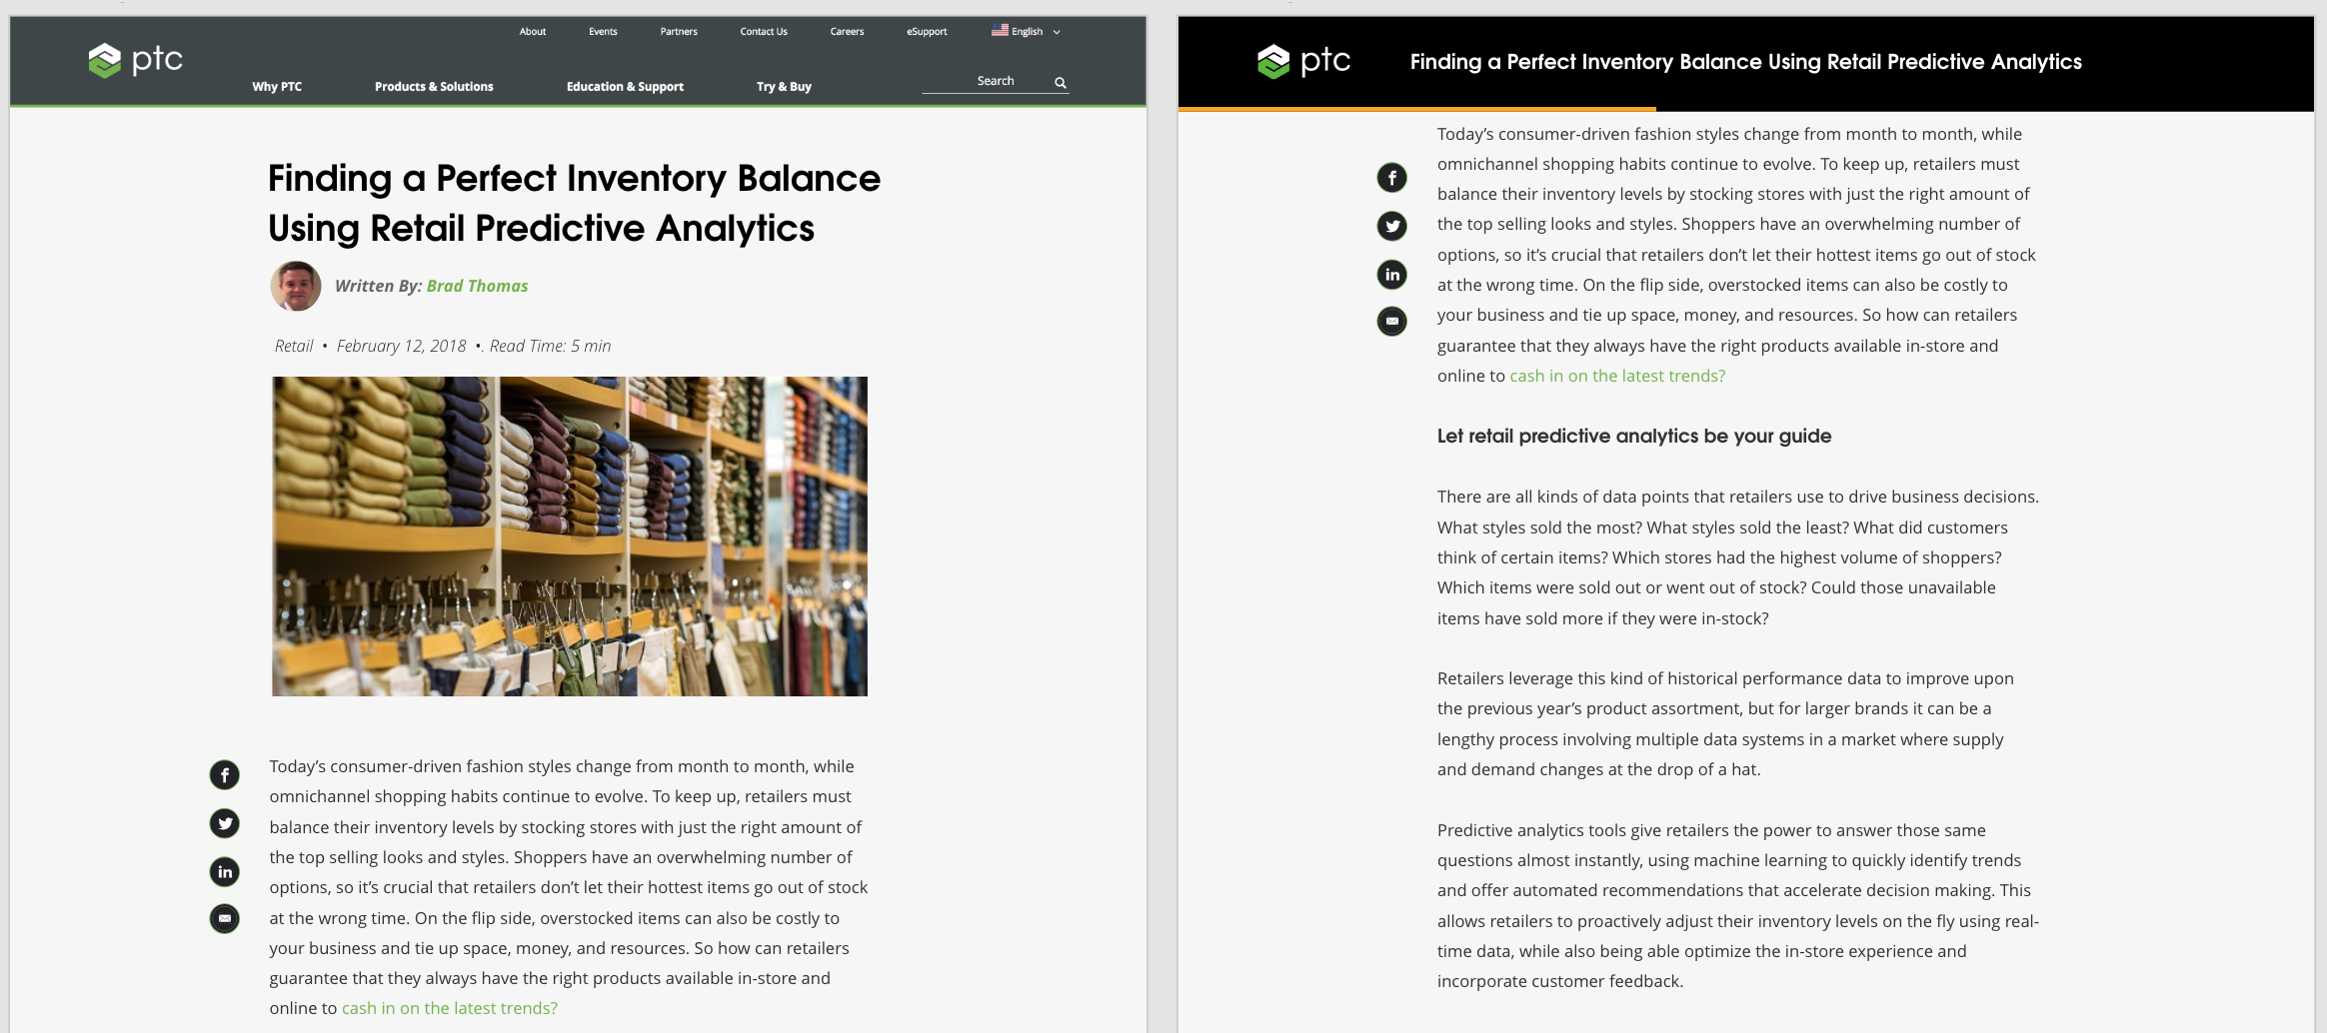Viewport: 2327px width, 1033px height.
Task: Click the Facebook share icon in right page
Action: [x=1392, y=178]
